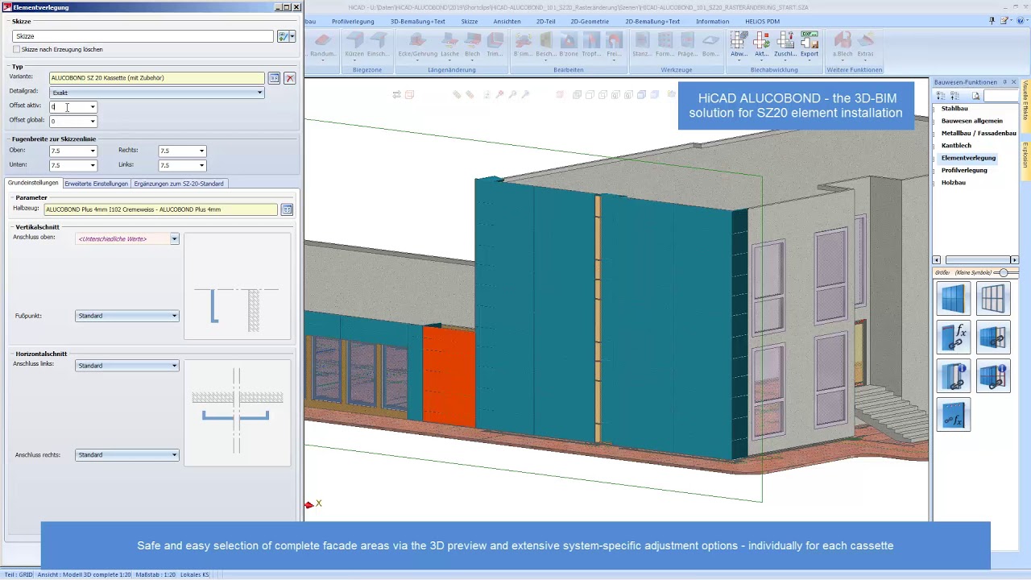This screenshot has height=580, width=1031.
Task: Select Metallbau / Fassadenbau in the function list
Action: [979, 133]
